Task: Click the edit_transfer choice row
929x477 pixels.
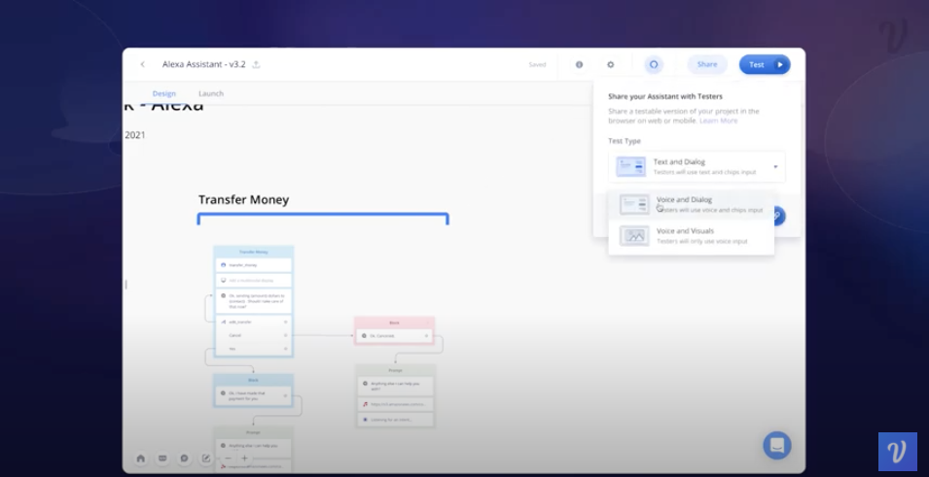Action: tap(254, 322)
